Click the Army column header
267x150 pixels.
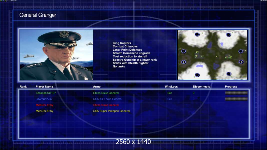tap(97, 87)
